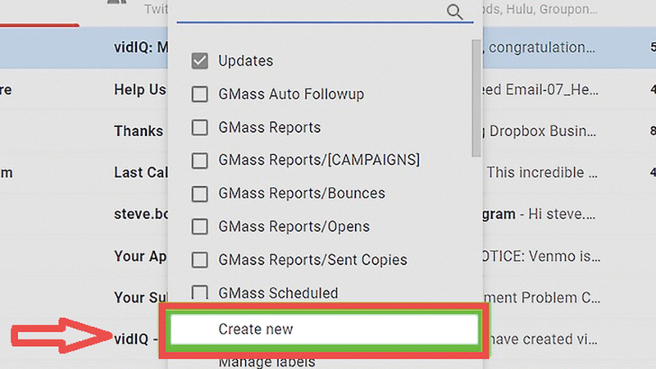Click the label list vertical scrollbar

click(x=475, y=98)
